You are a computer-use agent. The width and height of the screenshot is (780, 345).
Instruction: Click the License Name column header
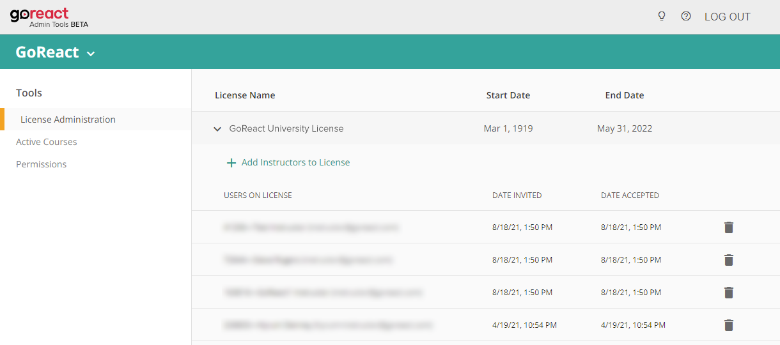tap(245, 95)
